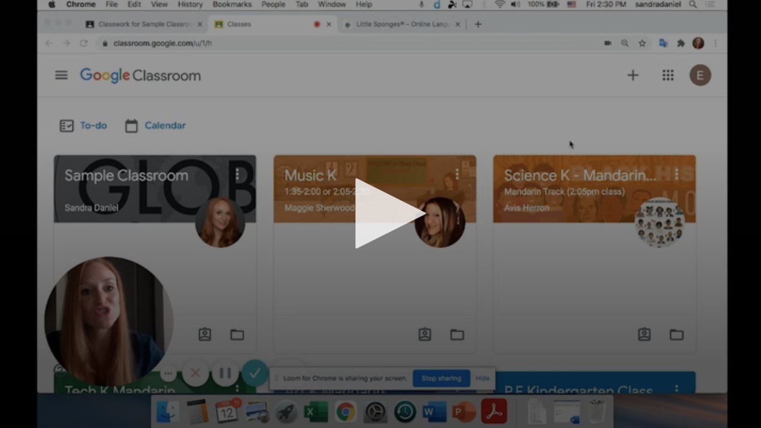
Task: Open your work icon on Music K card
Action: pyautogui.click(x=425, y=334)
